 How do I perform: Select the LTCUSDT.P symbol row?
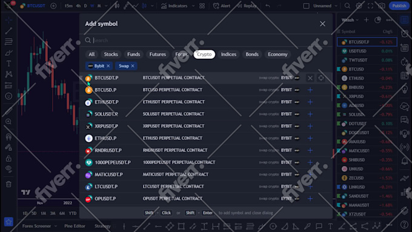pos(206,187)
